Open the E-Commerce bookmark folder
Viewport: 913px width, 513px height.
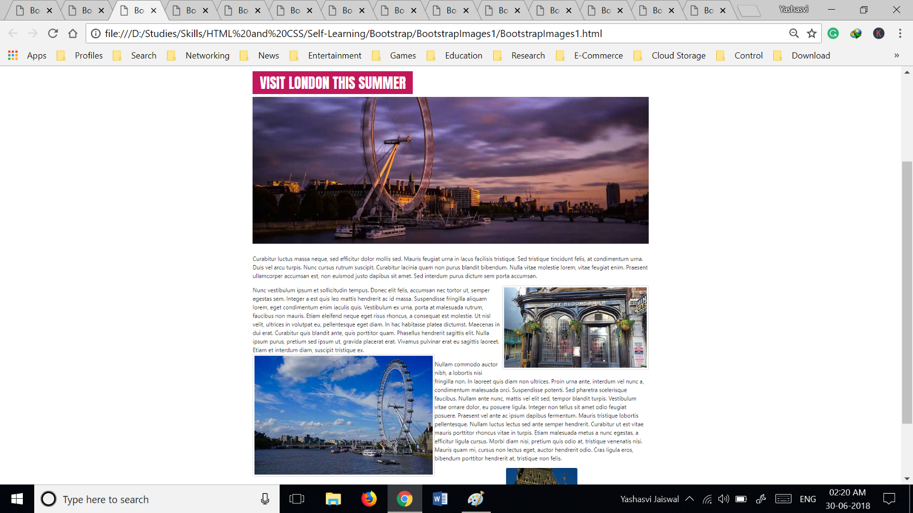(590, 55)
